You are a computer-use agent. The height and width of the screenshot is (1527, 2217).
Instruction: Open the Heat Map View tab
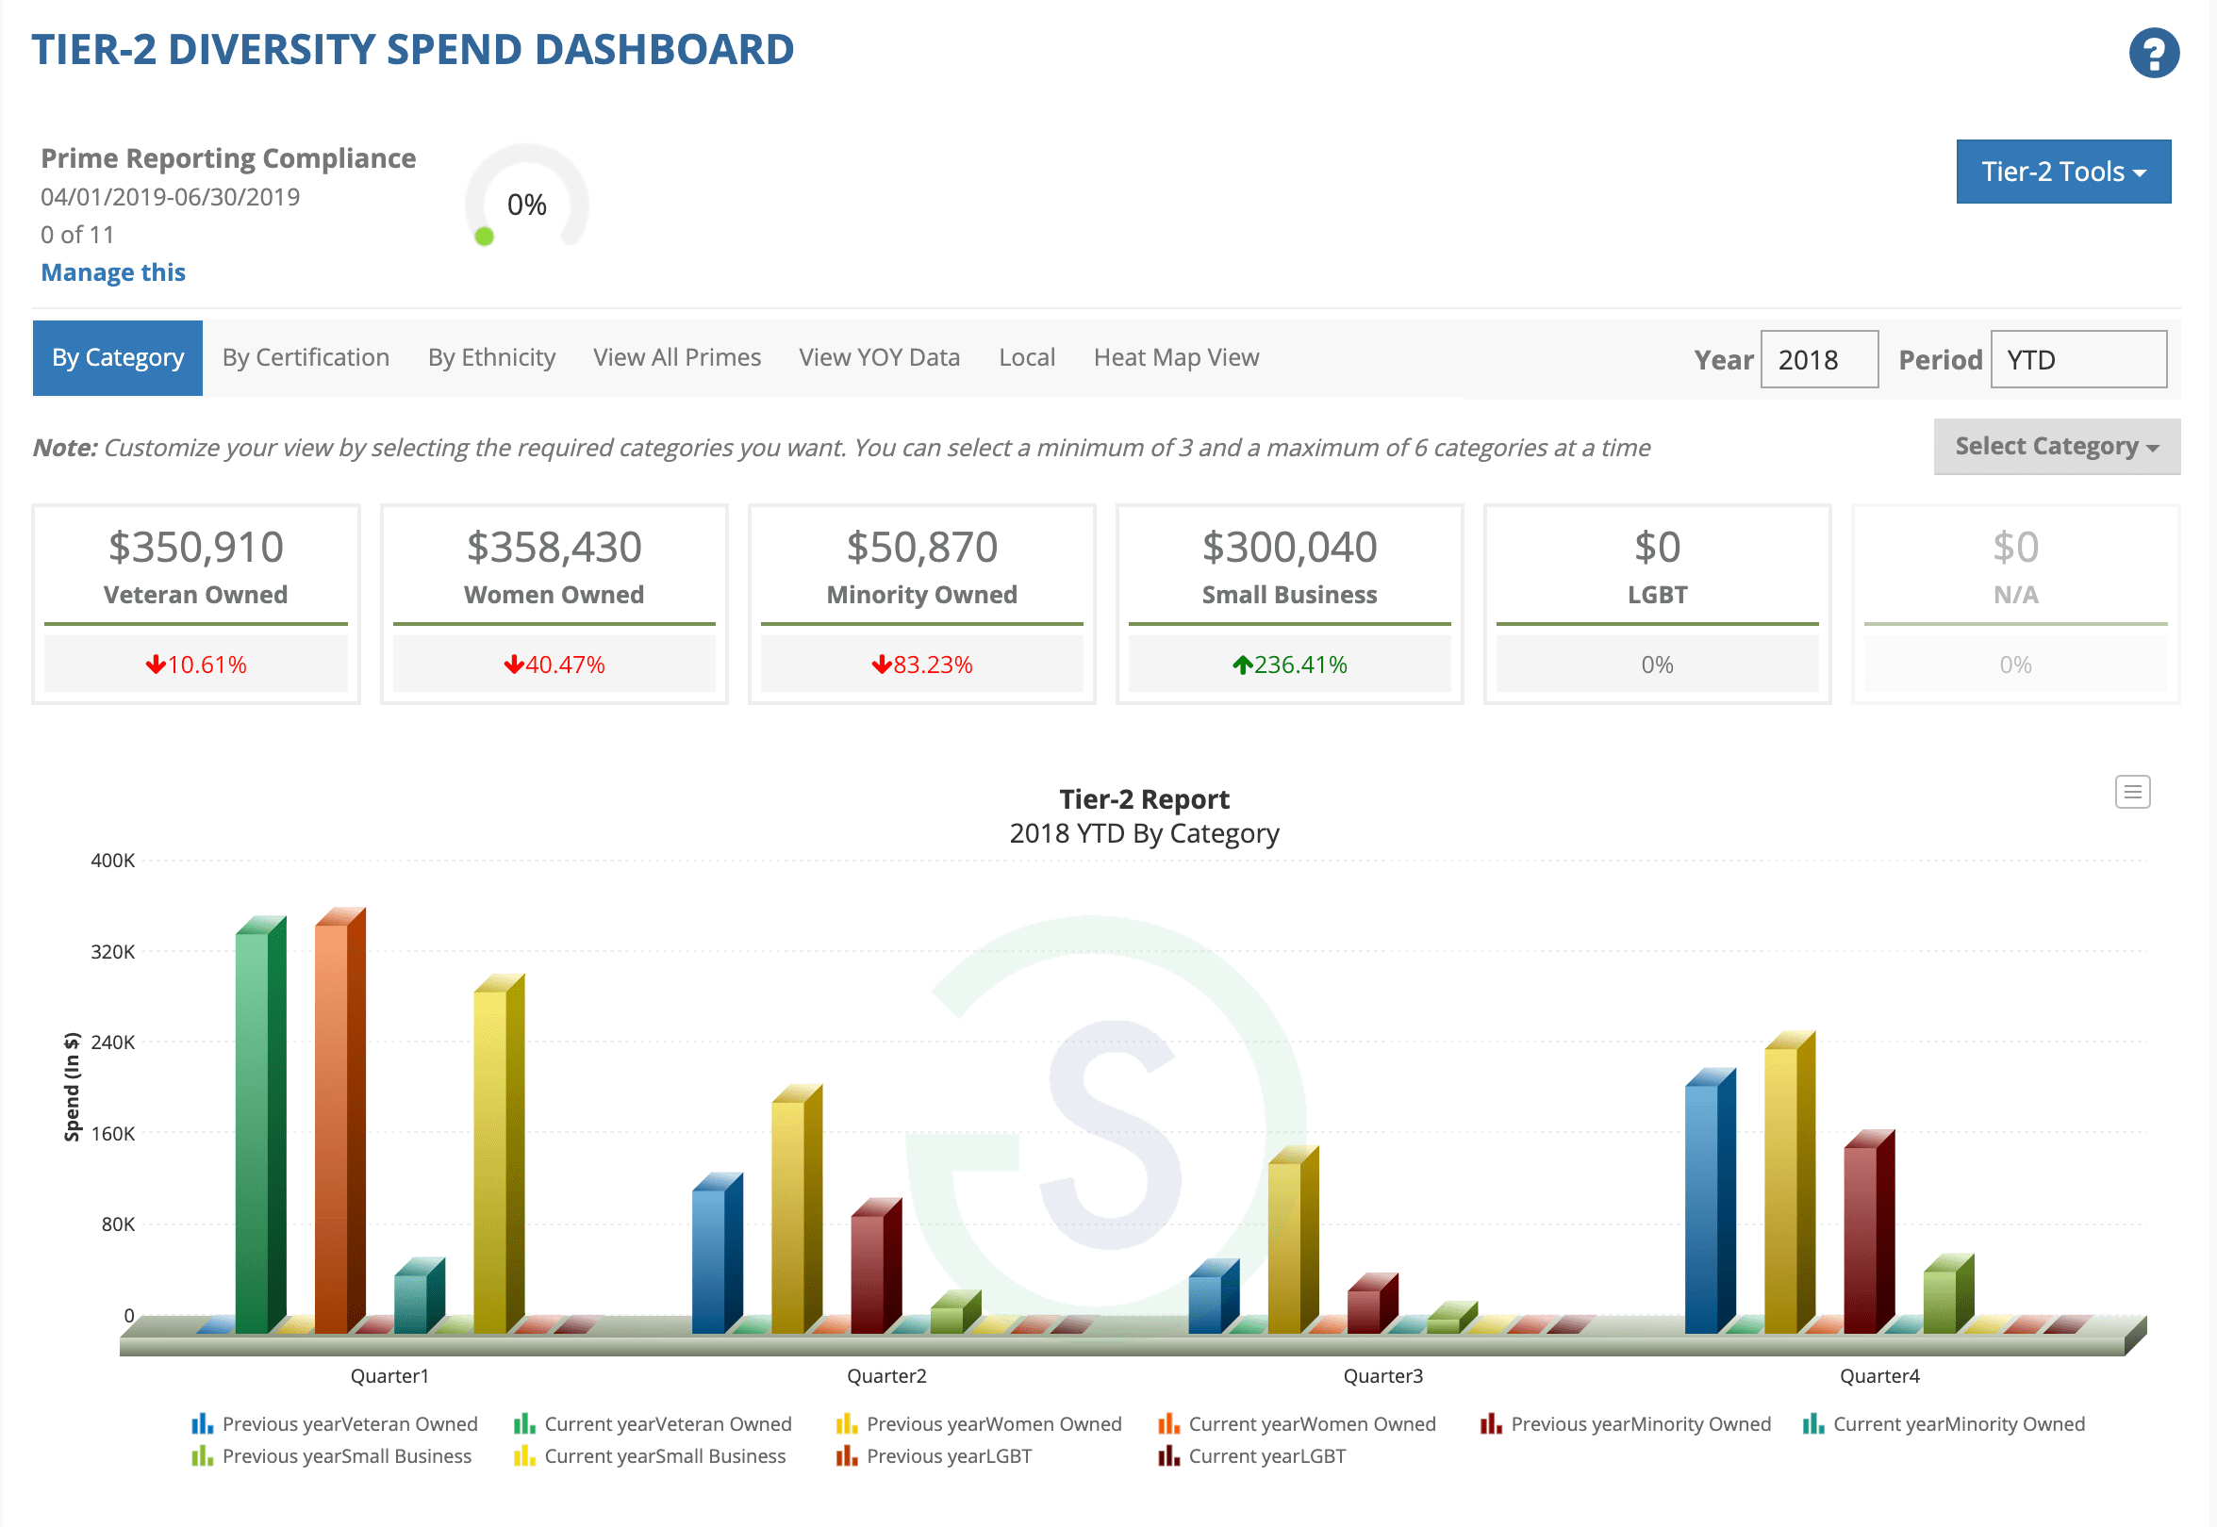(x=1176, y=357)
